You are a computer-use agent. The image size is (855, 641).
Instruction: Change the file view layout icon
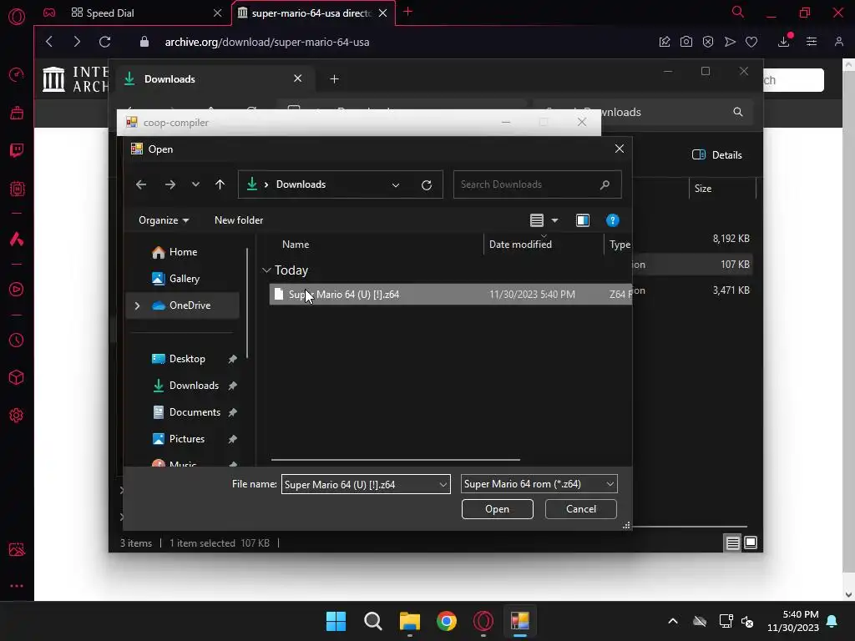537,220
